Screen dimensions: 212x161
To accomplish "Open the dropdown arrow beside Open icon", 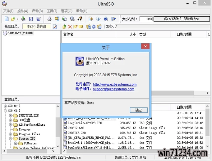I will pos(17,19).
